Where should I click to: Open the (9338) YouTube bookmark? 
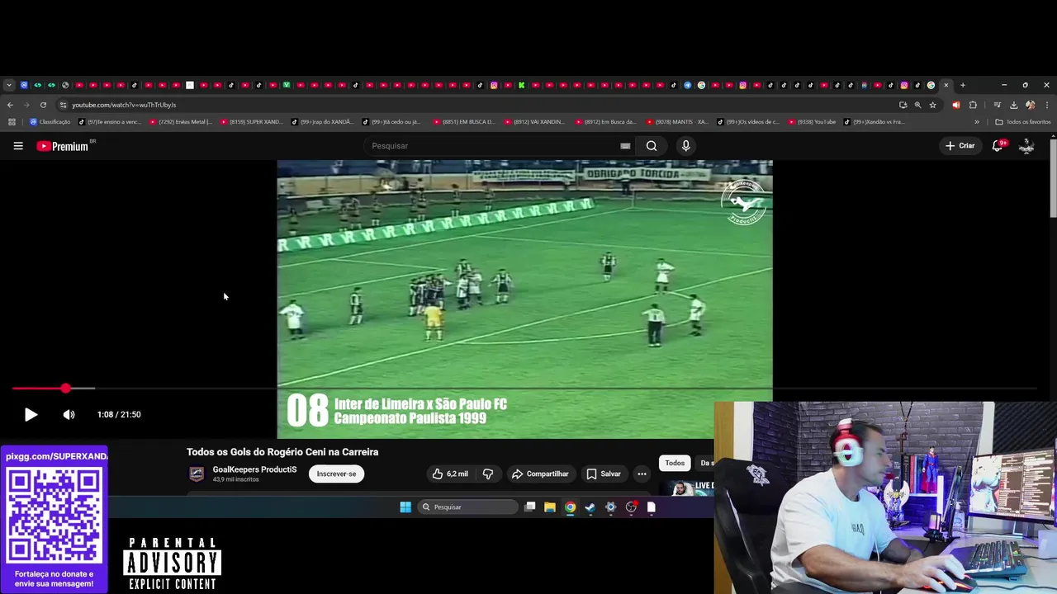point(812,122)
